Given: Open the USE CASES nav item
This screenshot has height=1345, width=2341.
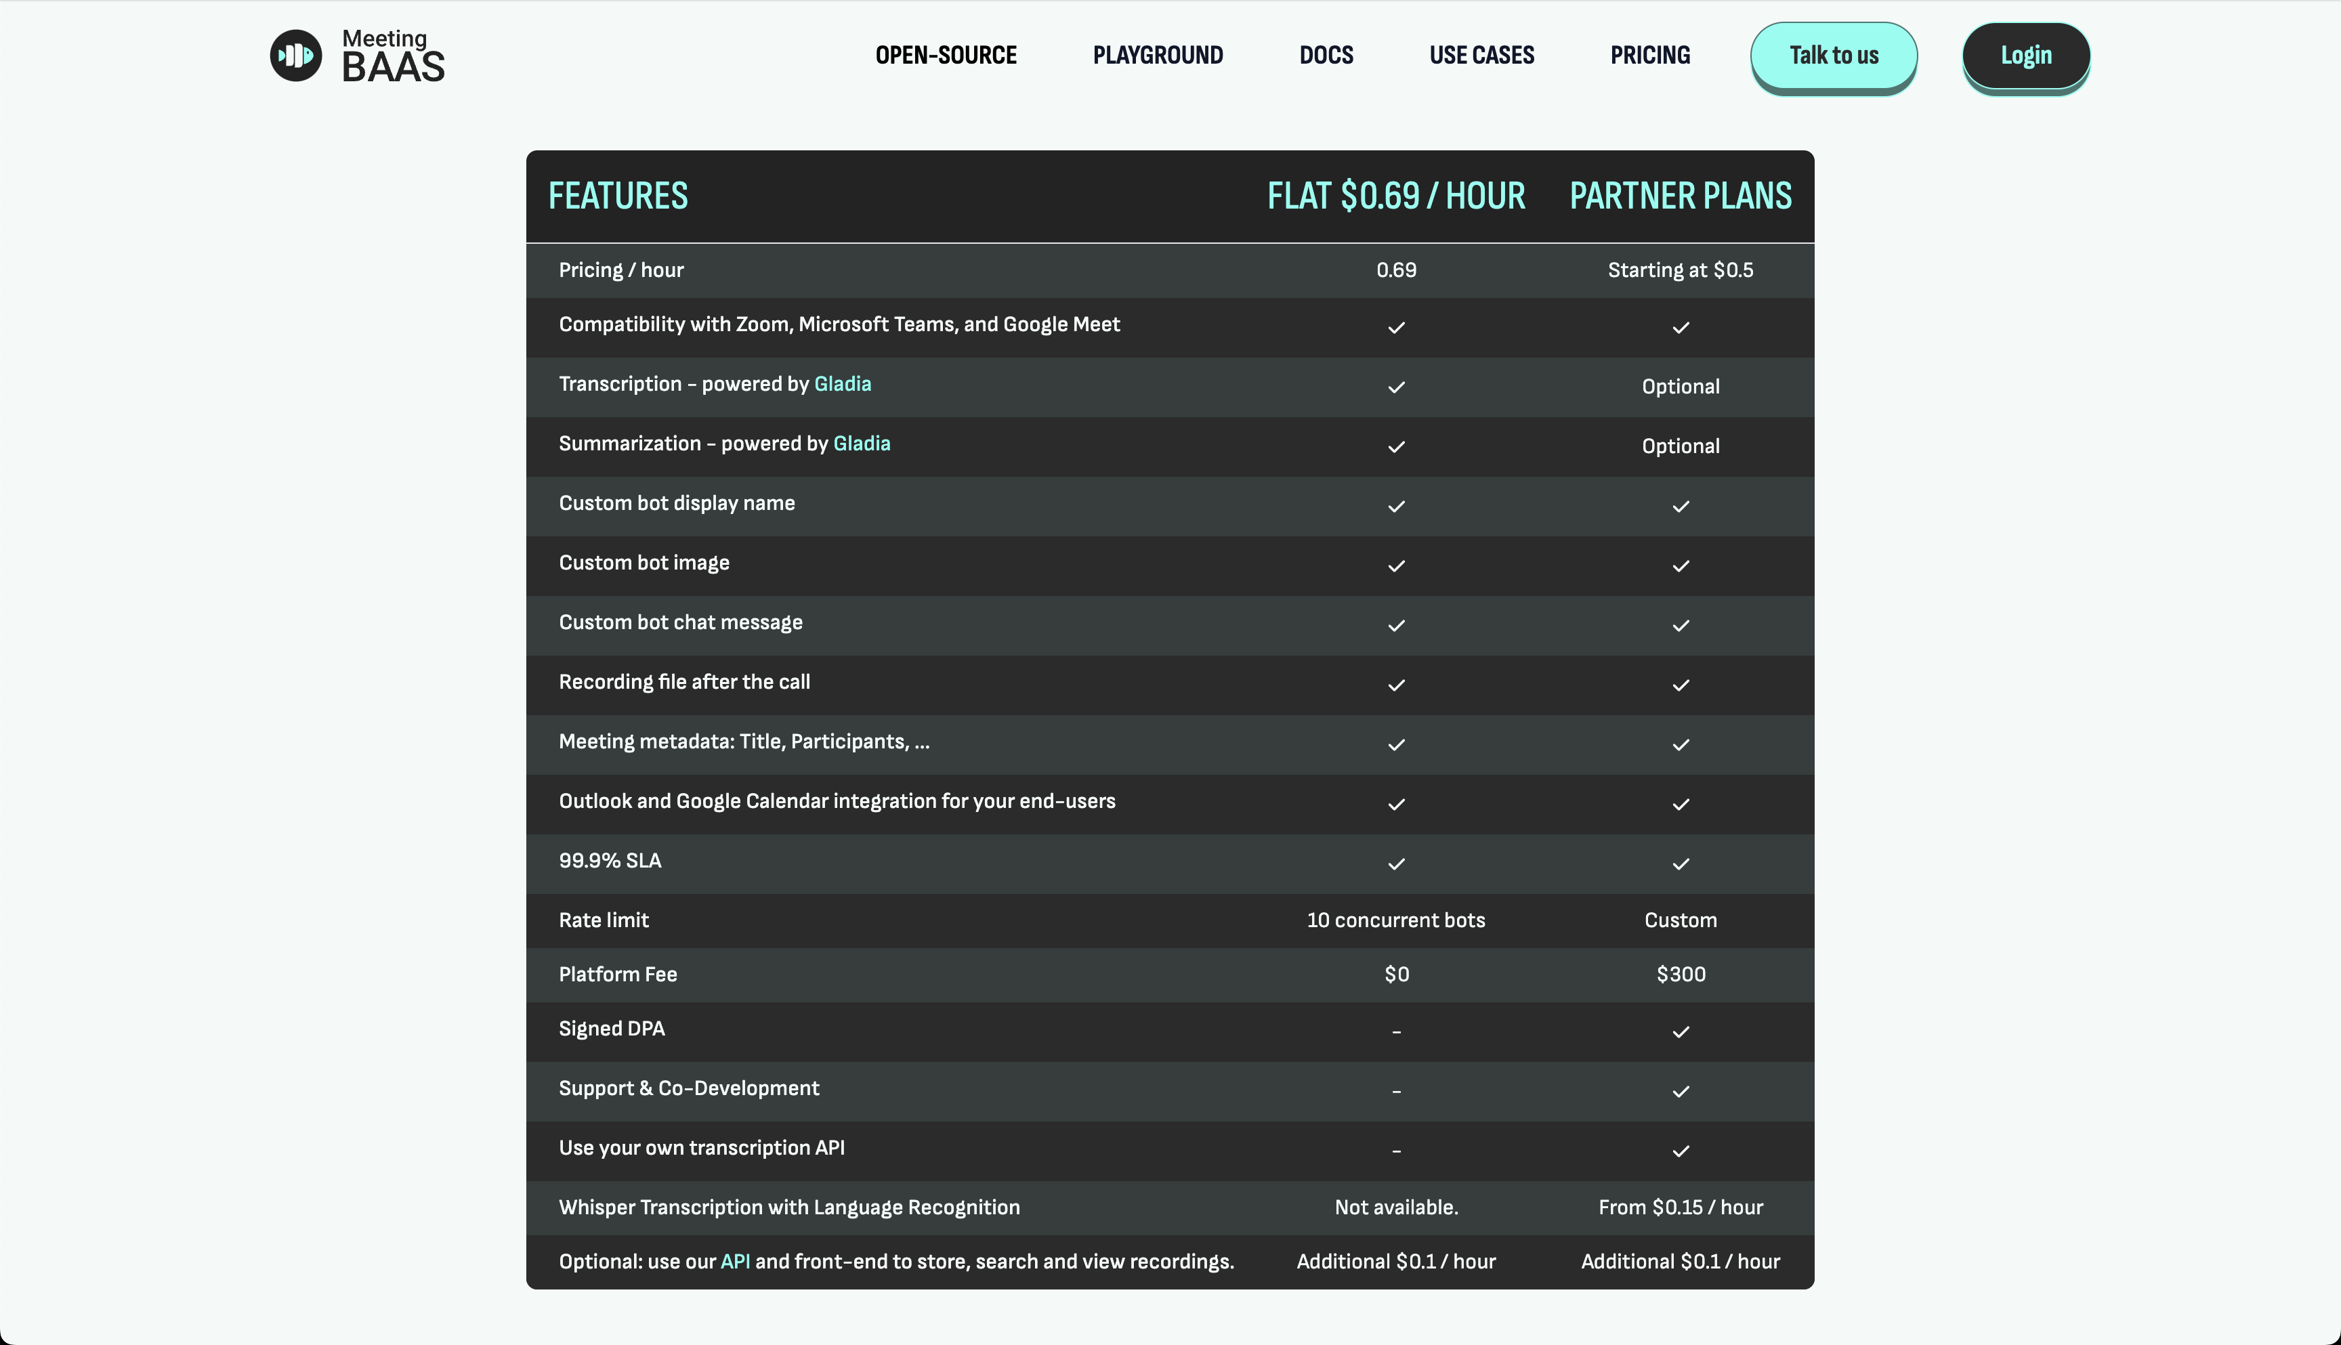Looking at the screenshot, I should click(1482, 56).
